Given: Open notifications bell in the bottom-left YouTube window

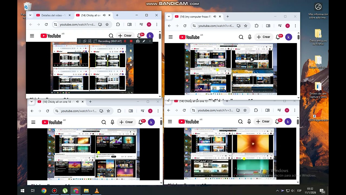Looking at the screenshot, I should coord(141,122).
